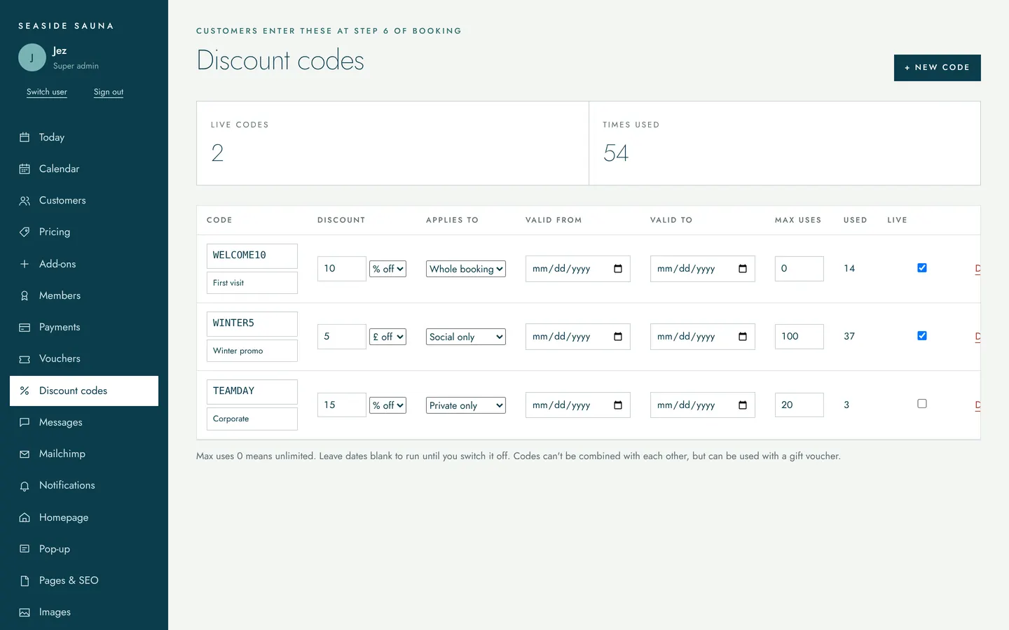This screenshot has height=630, width=1009.
Task: Click the Switch user link
Action: pyautogui.click(x=47, y=92)
